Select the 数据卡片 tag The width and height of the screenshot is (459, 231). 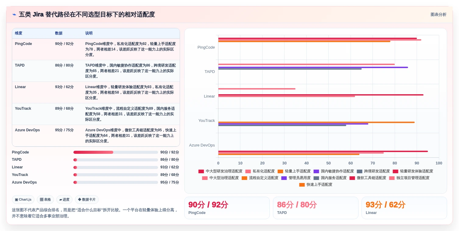click(87, 200)
